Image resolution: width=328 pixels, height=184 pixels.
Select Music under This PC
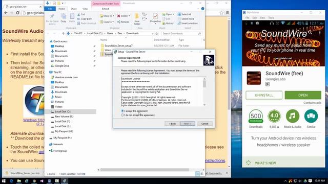58,97
